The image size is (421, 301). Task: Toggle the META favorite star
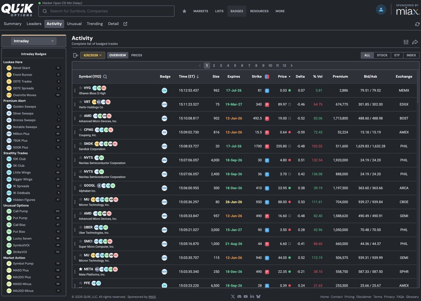coord(81,269)
